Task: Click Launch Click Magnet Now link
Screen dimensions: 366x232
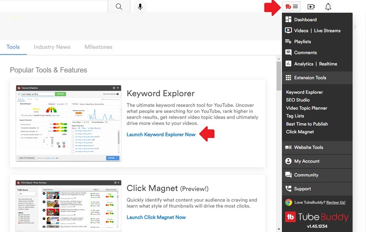Action: [x=156, y=217]
